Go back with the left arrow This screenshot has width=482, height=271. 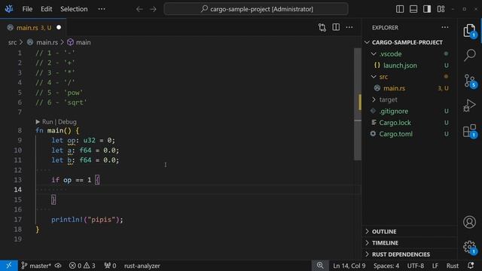[139, 9]
